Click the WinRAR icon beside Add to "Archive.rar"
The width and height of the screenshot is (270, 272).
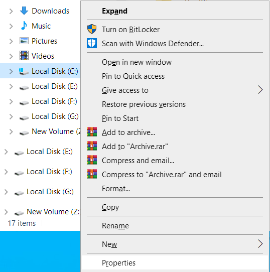(92, 146)
